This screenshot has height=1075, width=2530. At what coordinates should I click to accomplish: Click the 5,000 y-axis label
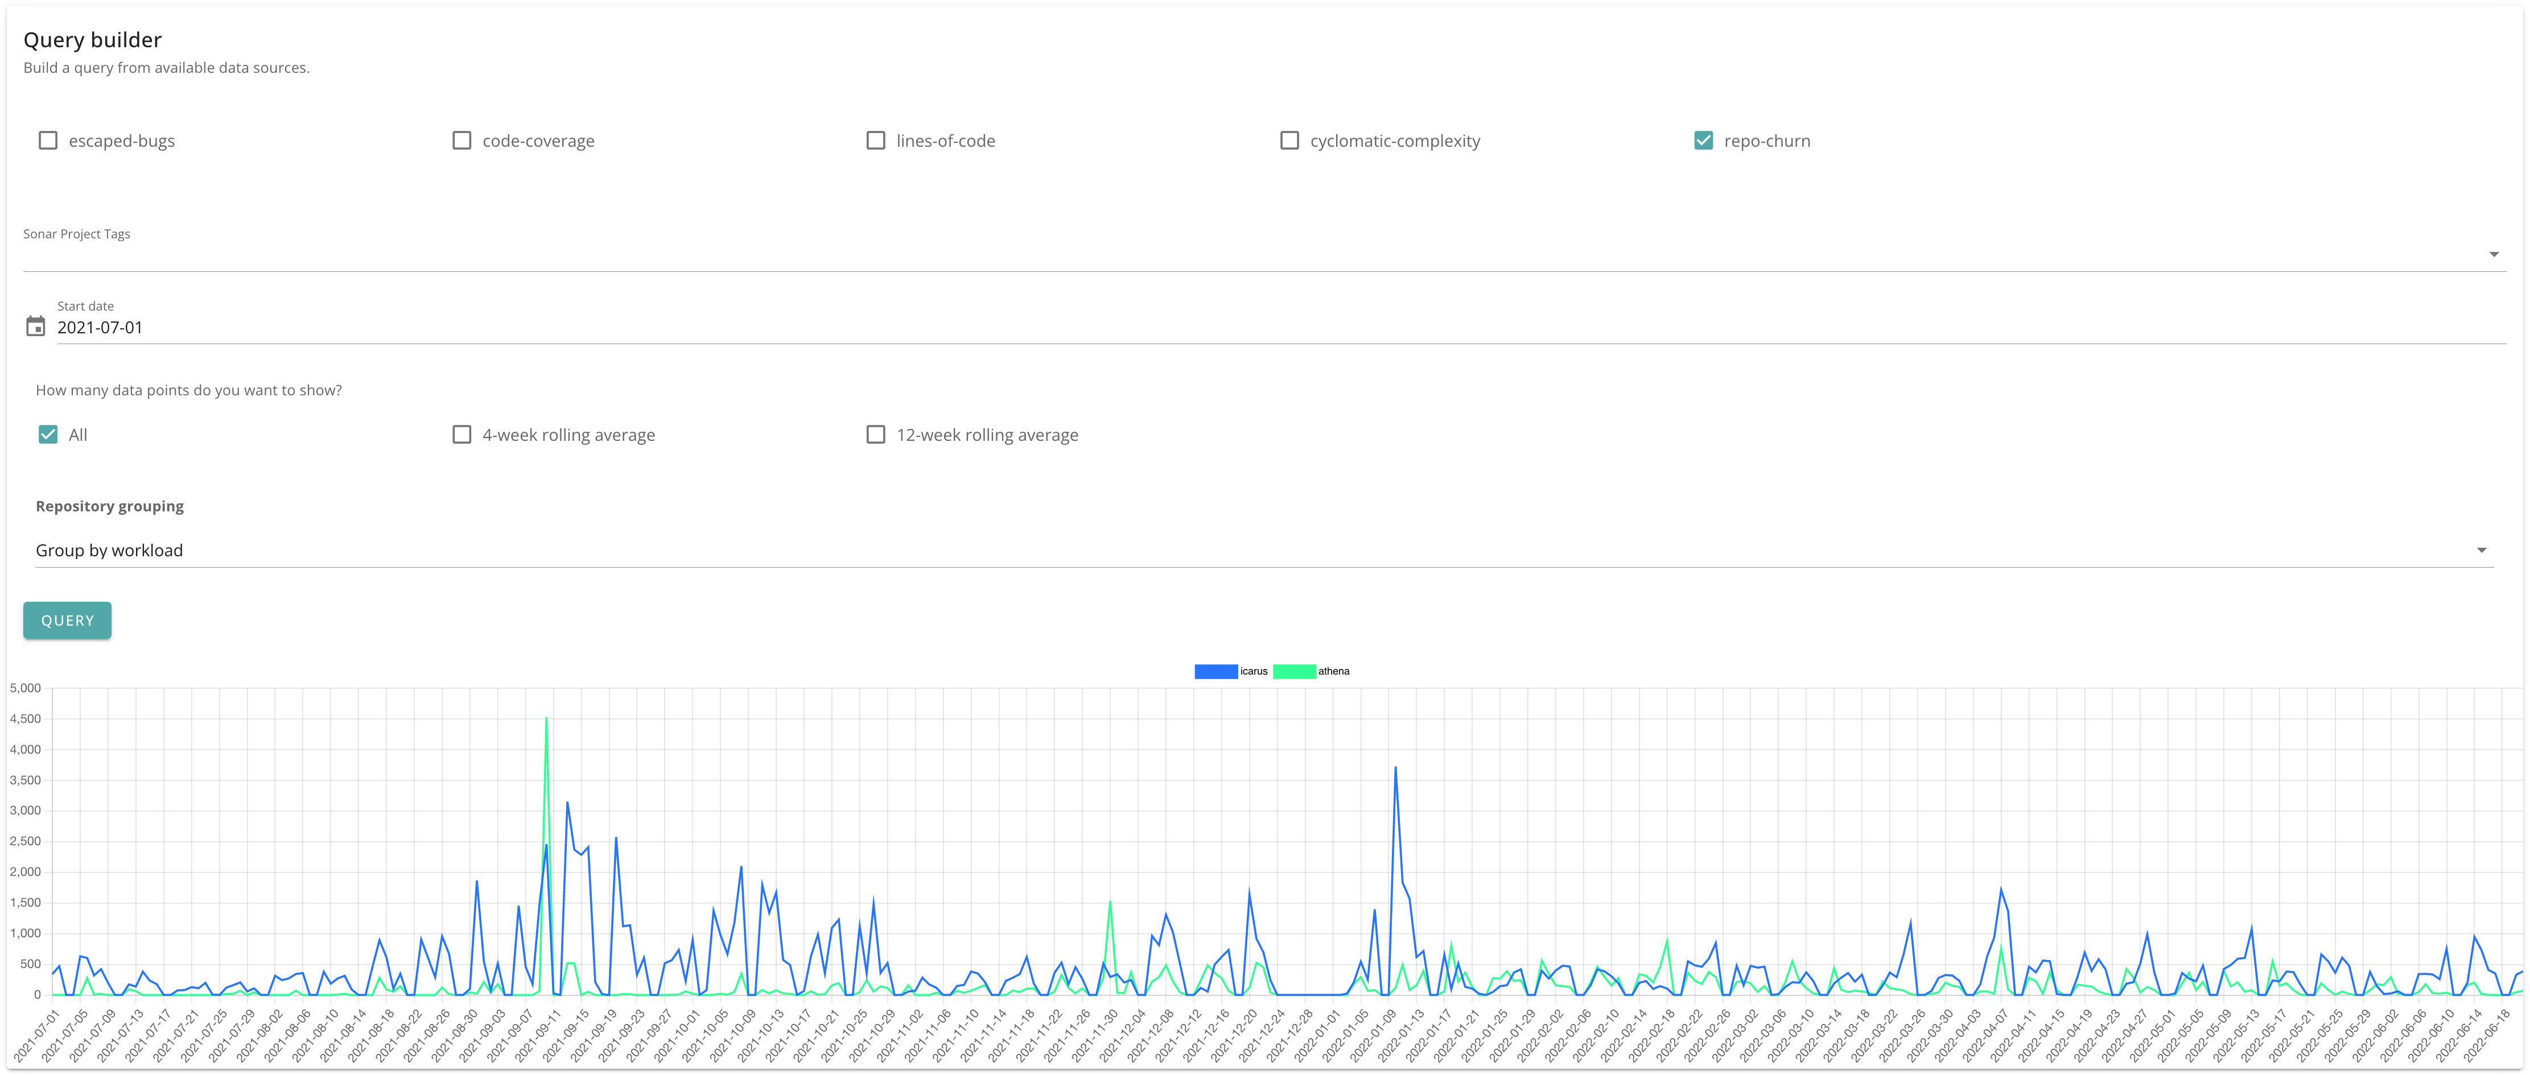26,688
